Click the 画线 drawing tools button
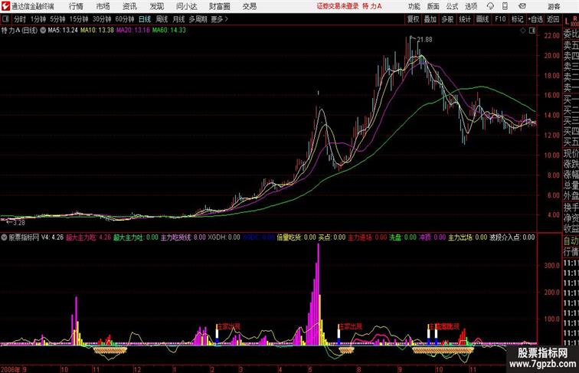 pyautogui.click(x=483, y=19)
